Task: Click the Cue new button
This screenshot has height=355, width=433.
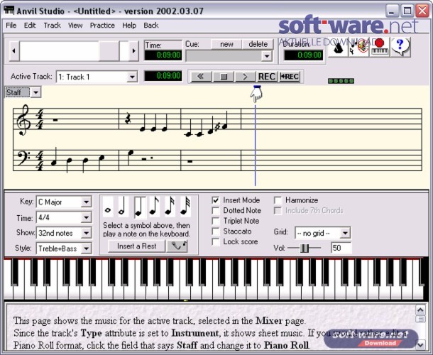Action: (x=226, y=44)
